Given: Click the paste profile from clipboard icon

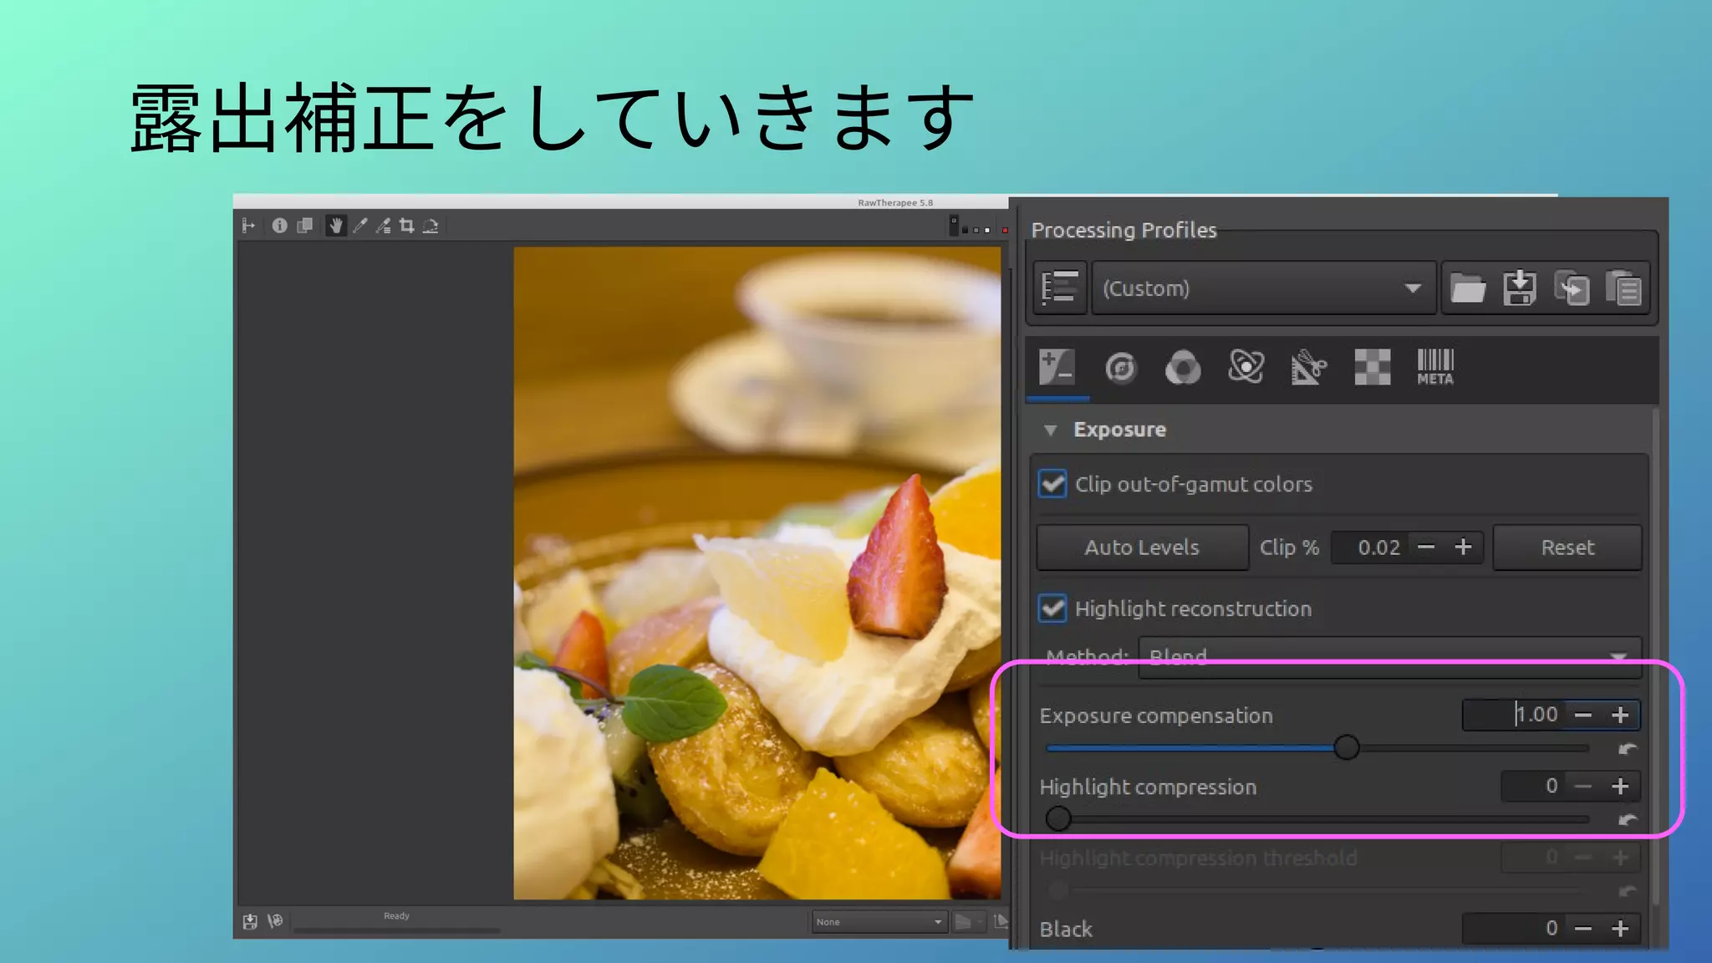Looking at the screenshot, I should [1623, 288].
